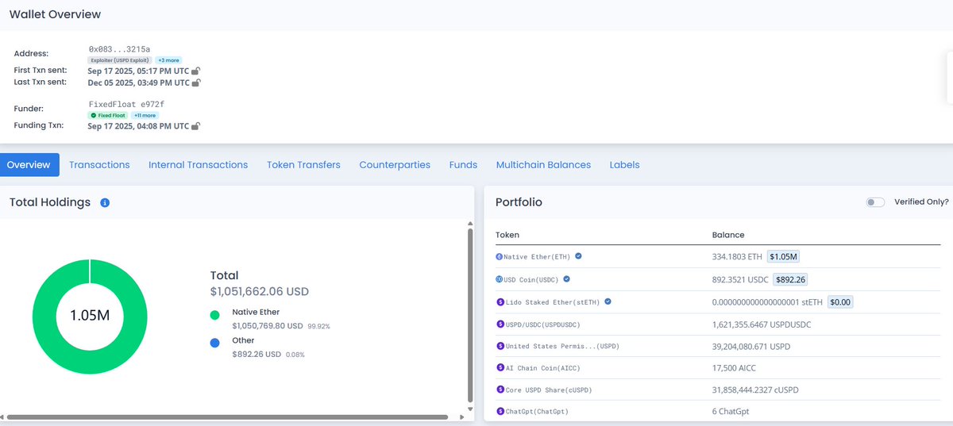Click the Lido Staked Ether(stETH) token name
This screenshot has height=426, width=953.
(x=552, y=301)
